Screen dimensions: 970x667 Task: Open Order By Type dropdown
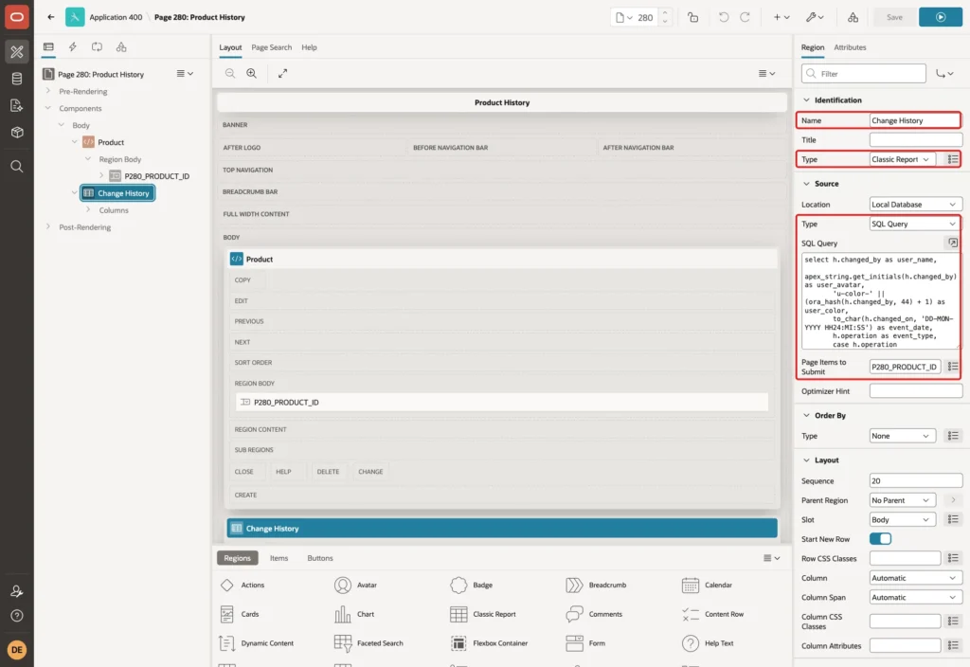tap(902, 436)
